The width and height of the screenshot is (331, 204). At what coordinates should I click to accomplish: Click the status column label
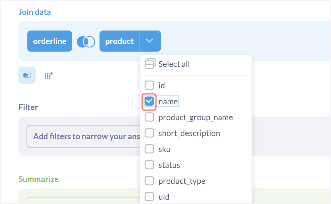(169, 165)
